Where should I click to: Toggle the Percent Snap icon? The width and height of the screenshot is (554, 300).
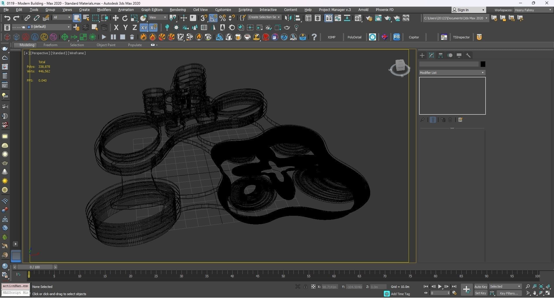click(x=222, y=18)
